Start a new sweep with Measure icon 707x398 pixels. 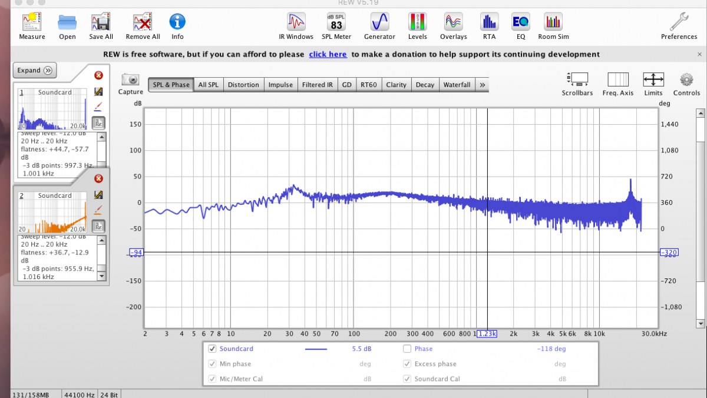click(32, 22)
